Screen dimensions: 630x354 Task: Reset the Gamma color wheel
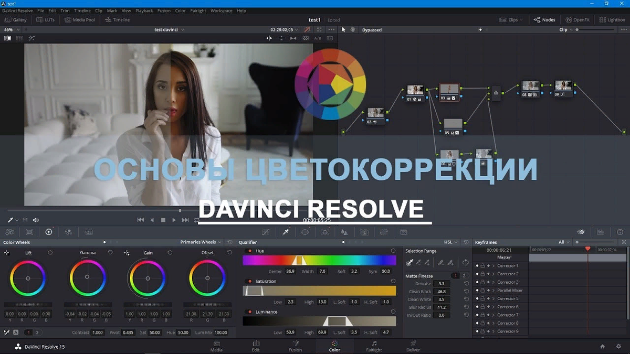110,253
